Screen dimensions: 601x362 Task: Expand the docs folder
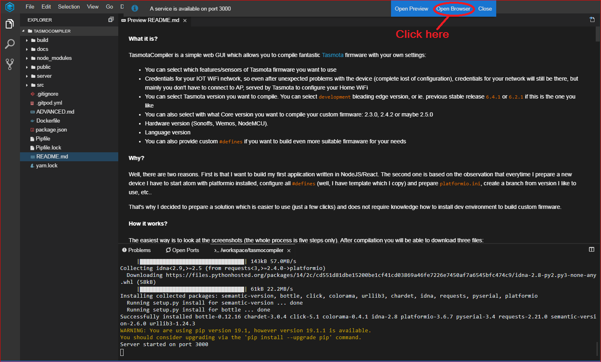coord(27,49)
